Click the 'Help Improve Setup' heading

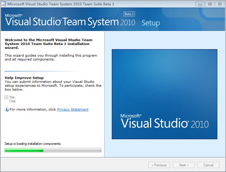[x=24, y=78]
